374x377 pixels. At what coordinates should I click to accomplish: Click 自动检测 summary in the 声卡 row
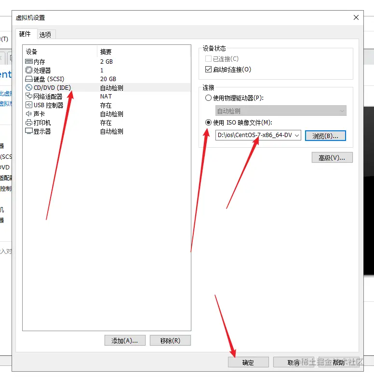112,114
